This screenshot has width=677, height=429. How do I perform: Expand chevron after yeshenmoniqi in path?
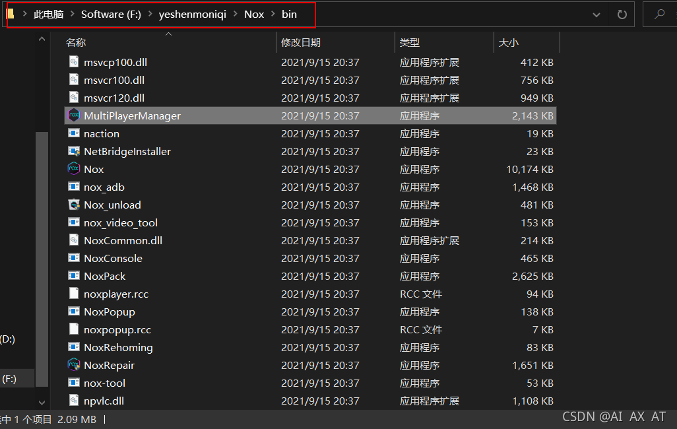(x=236, y=15)
